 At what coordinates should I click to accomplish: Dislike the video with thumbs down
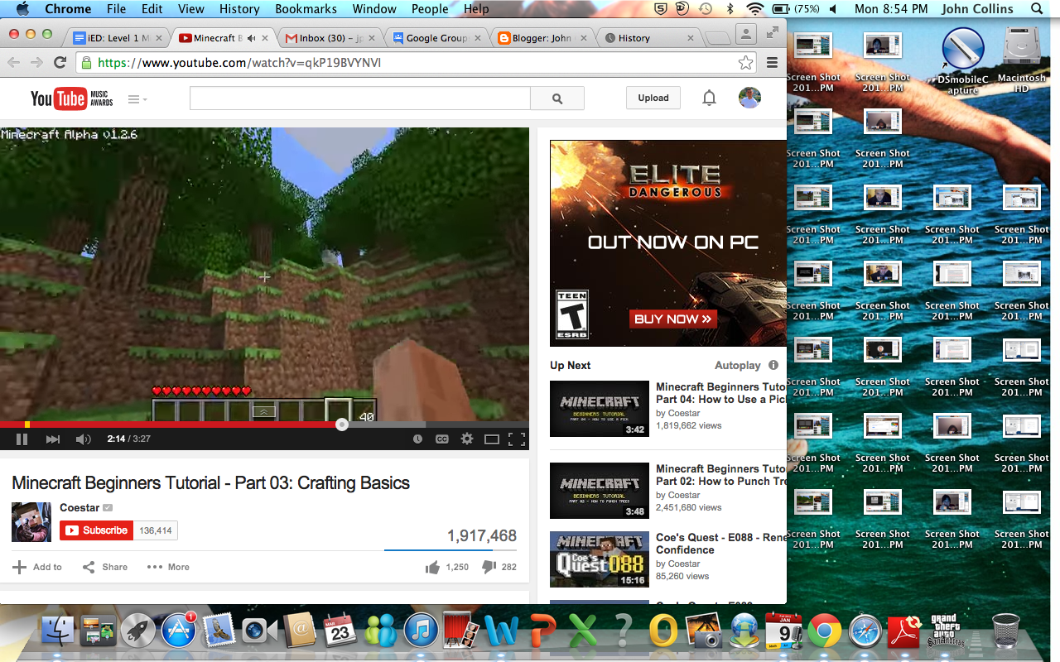tap(489, 567)
